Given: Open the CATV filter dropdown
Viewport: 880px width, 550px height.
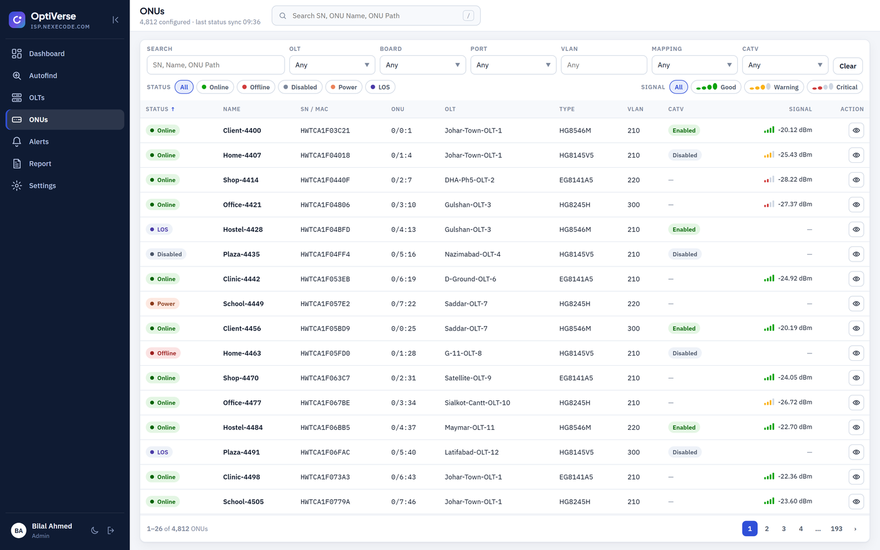Looking at the screenshot, I should tap(785, 65).
